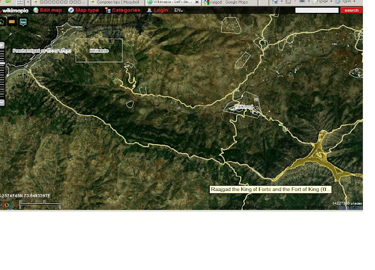Click the house-shaped map tool icon
Viewport: 375px width, 270px height.
tap(2, 22)
